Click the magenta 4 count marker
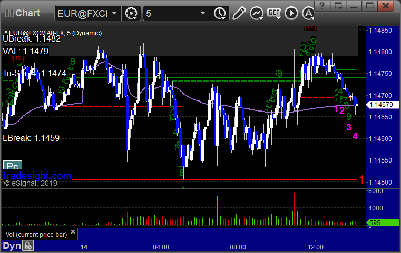Viewport: 401px width, 253px height. [355, 136]
